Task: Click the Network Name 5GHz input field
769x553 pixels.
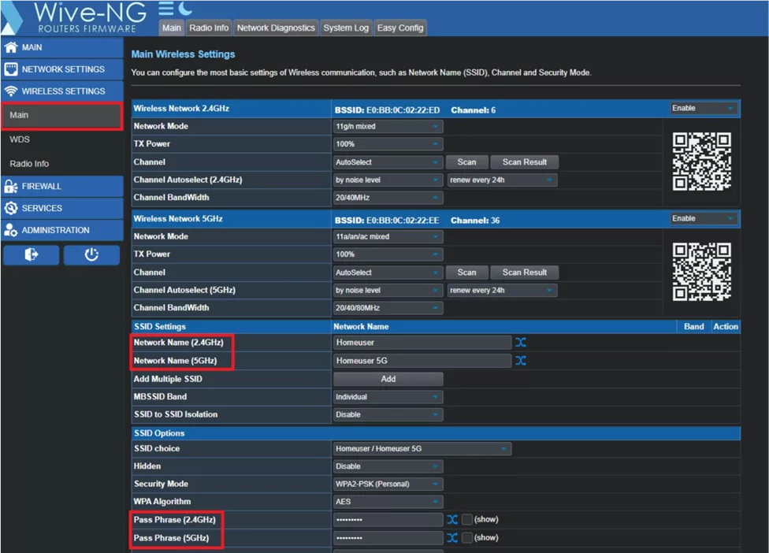Action: click(422, 361)
